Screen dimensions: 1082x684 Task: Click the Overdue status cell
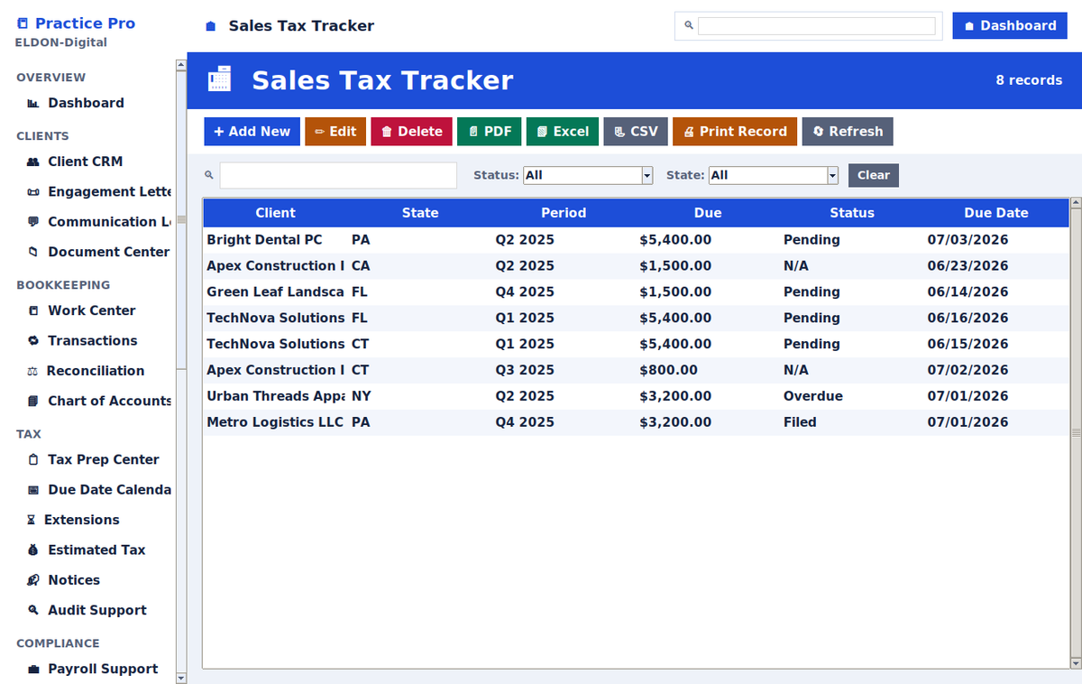point(813,396)
